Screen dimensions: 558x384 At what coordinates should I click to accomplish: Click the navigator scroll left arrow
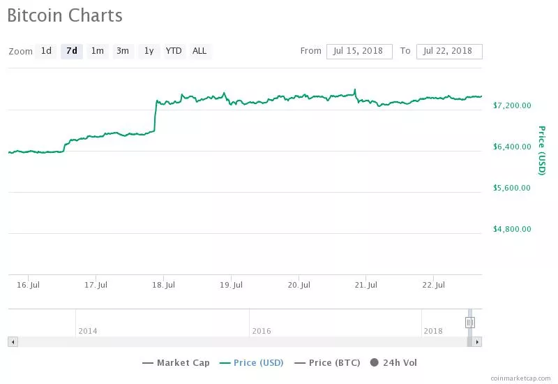[x=12, y=341]
